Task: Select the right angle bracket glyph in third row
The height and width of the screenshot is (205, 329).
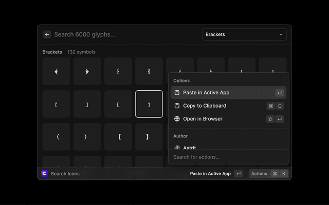Action: (x=87, y=137)
